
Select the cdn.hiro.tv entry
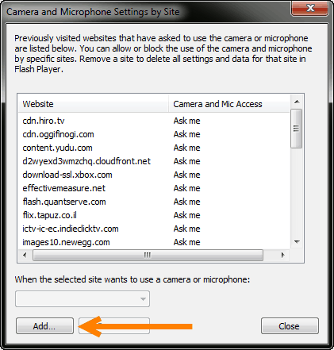point(154,121)
